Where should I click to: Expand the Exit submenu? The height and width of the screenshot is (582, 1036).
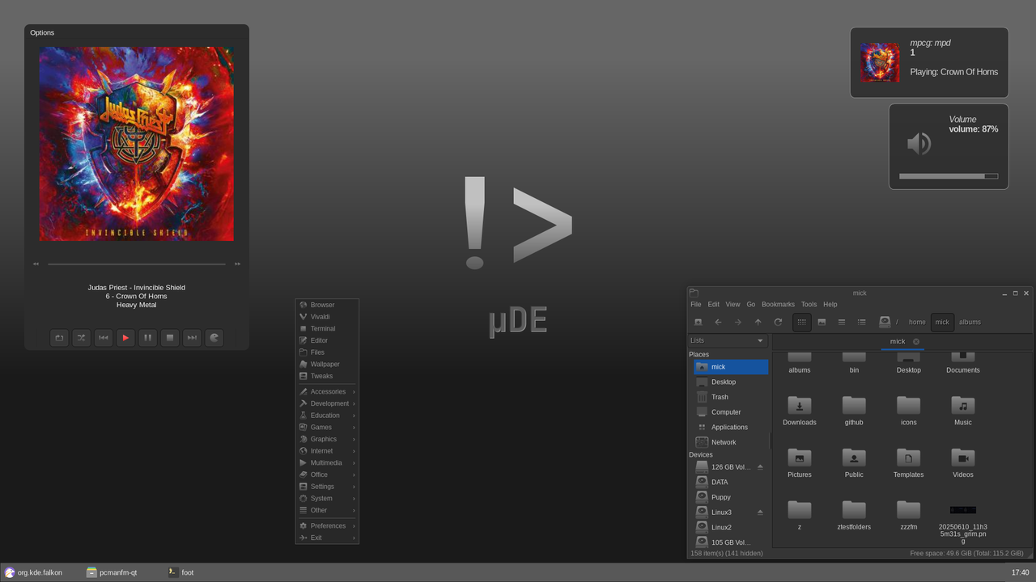point(327,538)
